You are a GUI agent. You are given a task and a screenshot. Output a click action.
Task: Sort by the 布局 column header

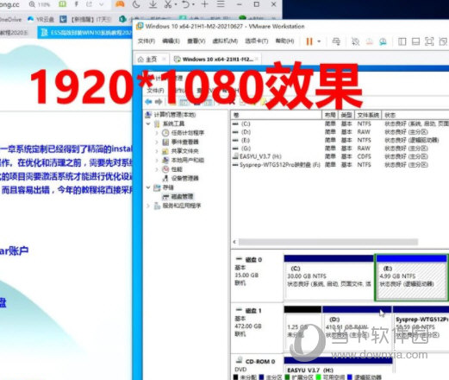[330, 115]
